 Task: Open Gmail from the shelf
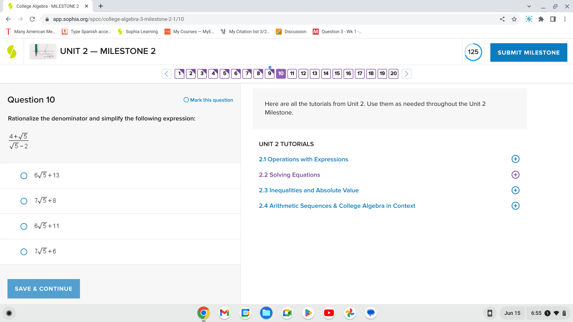click(x=224, y=313)
